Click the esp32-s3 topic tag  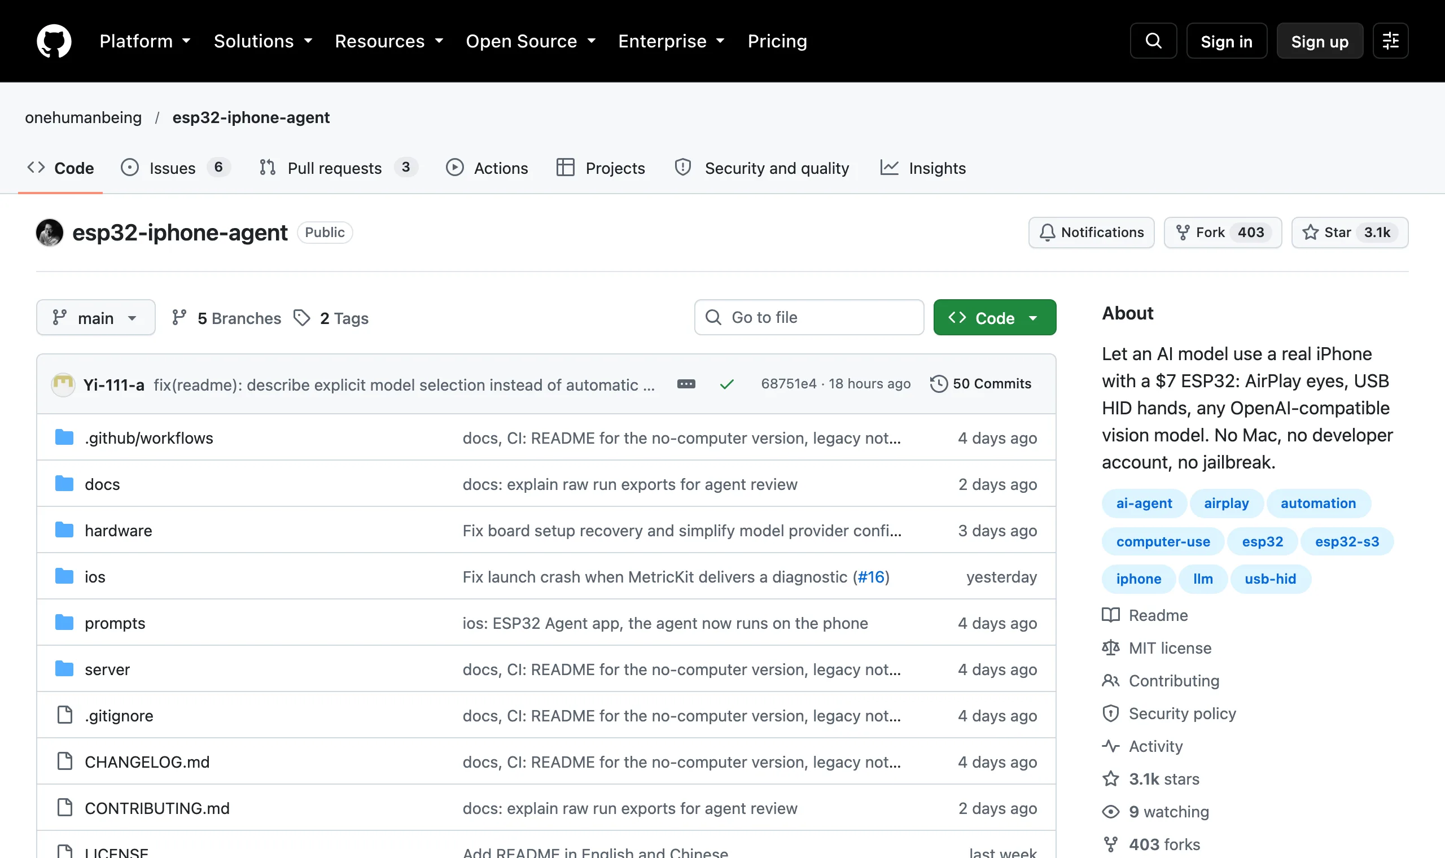(1347, 542)
